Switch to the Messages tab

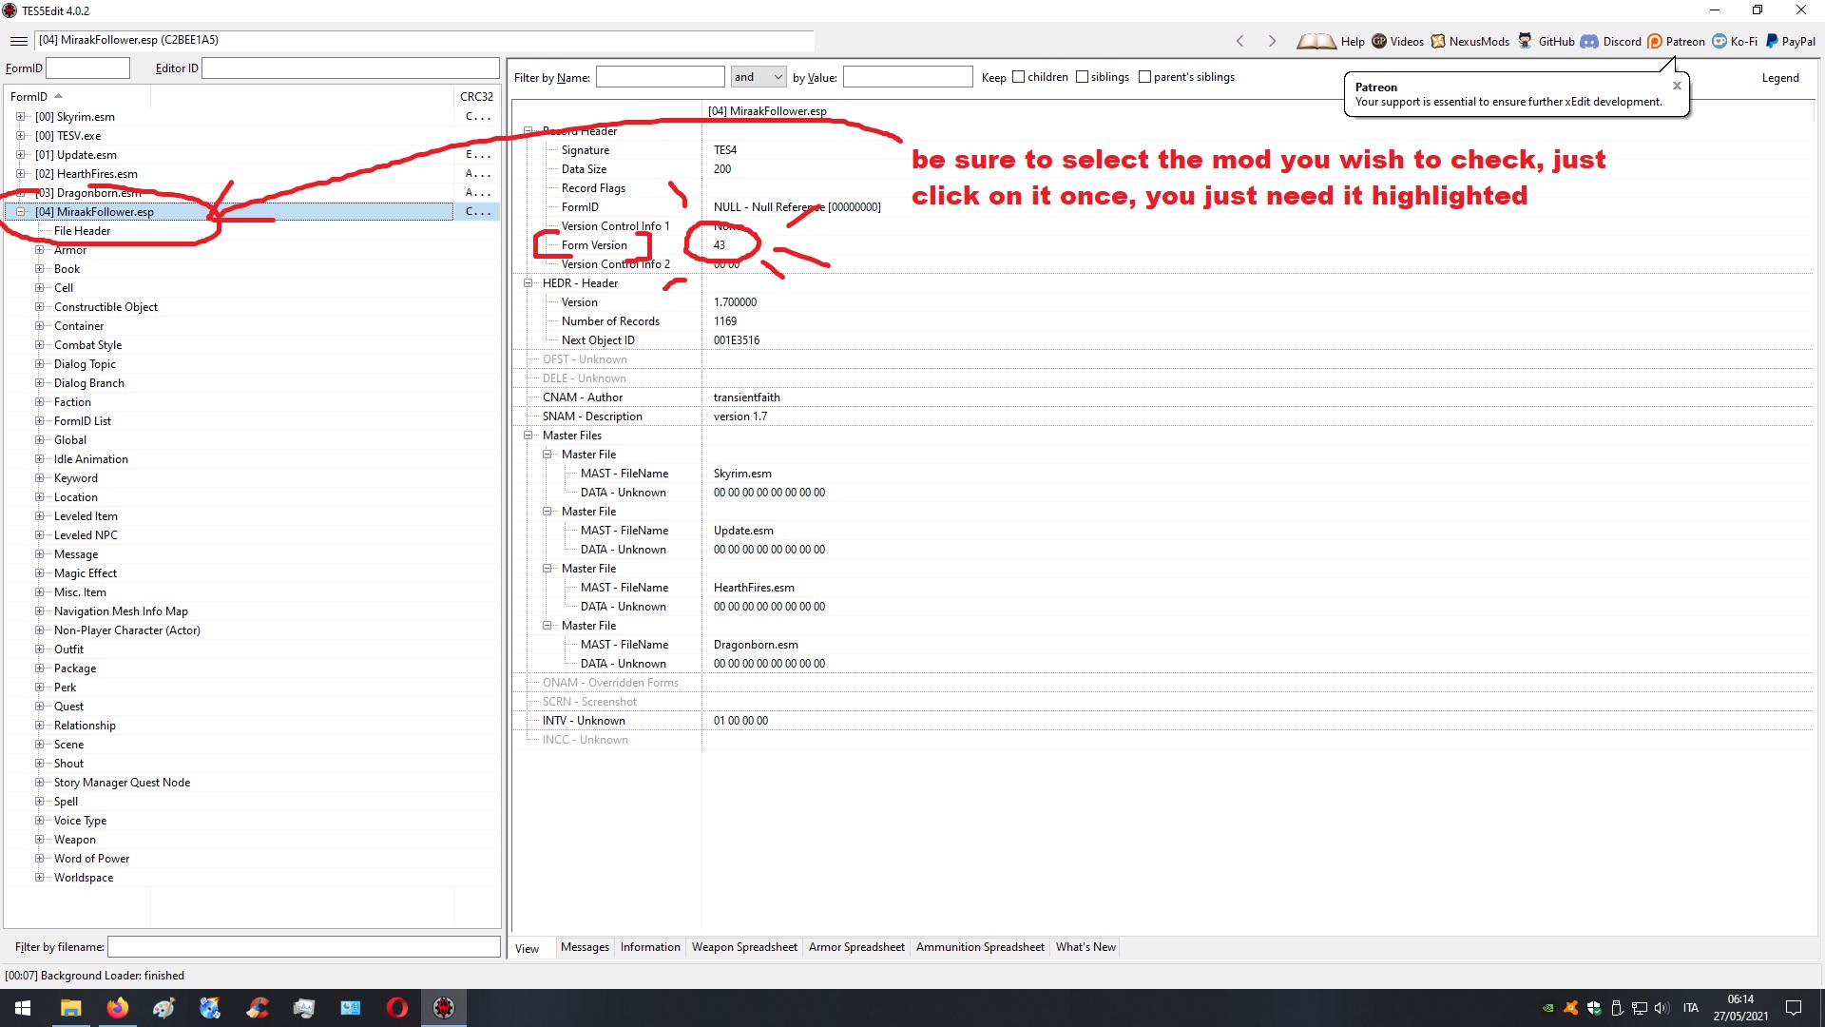point(585,947)
